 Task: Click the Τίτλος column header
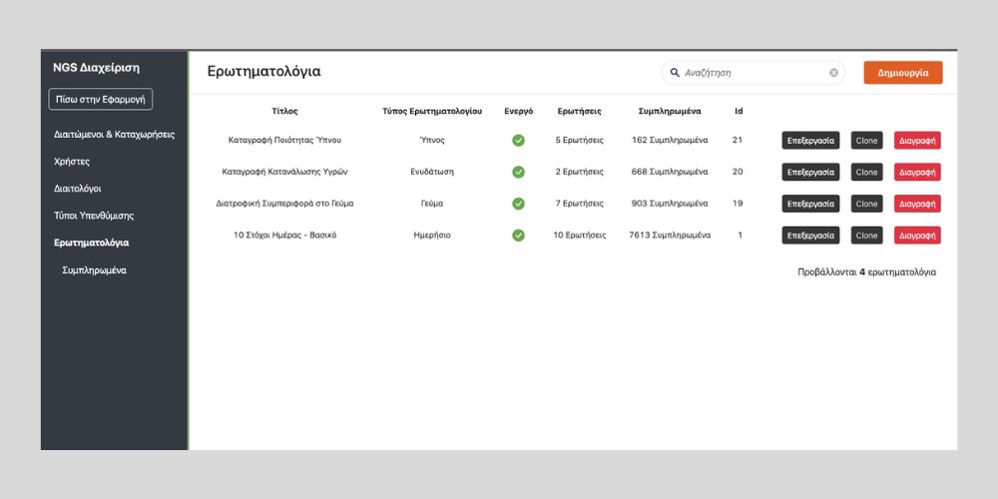tap(284, 111)
